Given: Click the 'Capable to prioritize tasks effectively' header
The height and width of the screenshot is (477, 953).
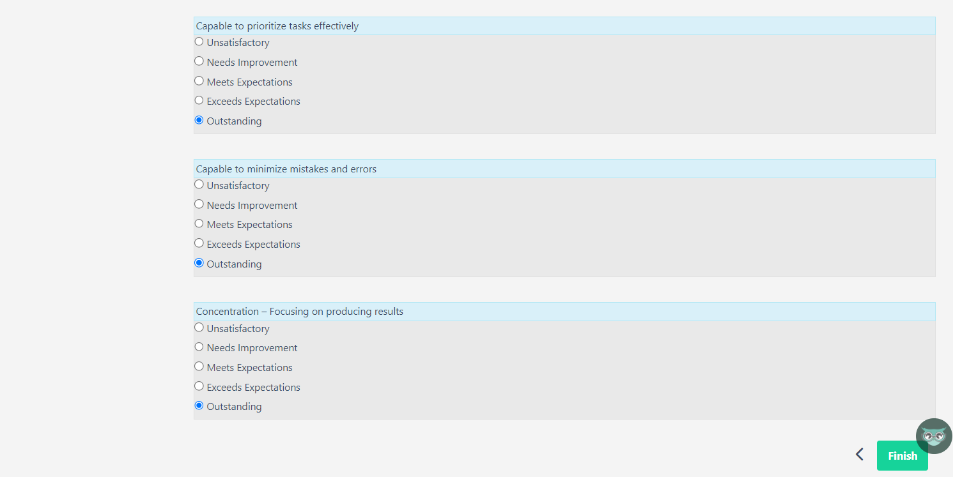Looking at the screenshot, I should click(x=277, y=26).
